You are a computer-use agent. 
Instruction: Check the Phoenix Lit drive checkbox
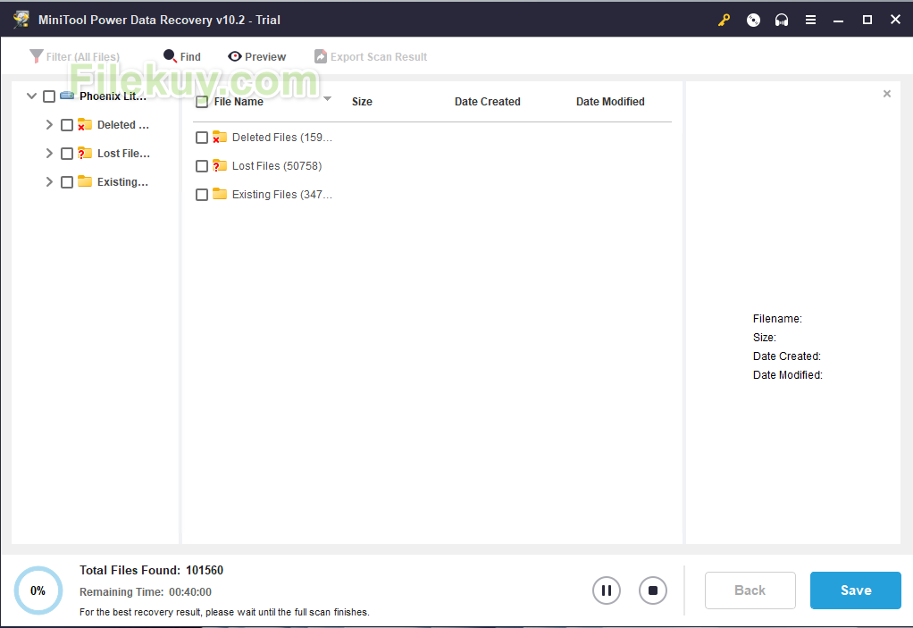pos(49,96)
